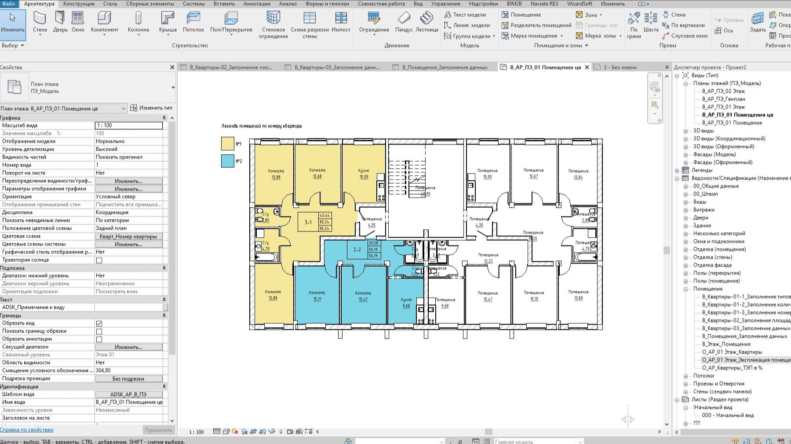Choose the Крыша roof tool

click(168, 22)
